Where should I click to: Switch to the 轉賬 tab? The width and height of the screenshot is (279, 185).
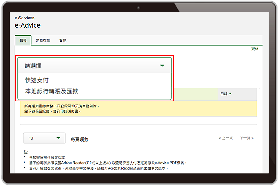click(x=23, y=40)
